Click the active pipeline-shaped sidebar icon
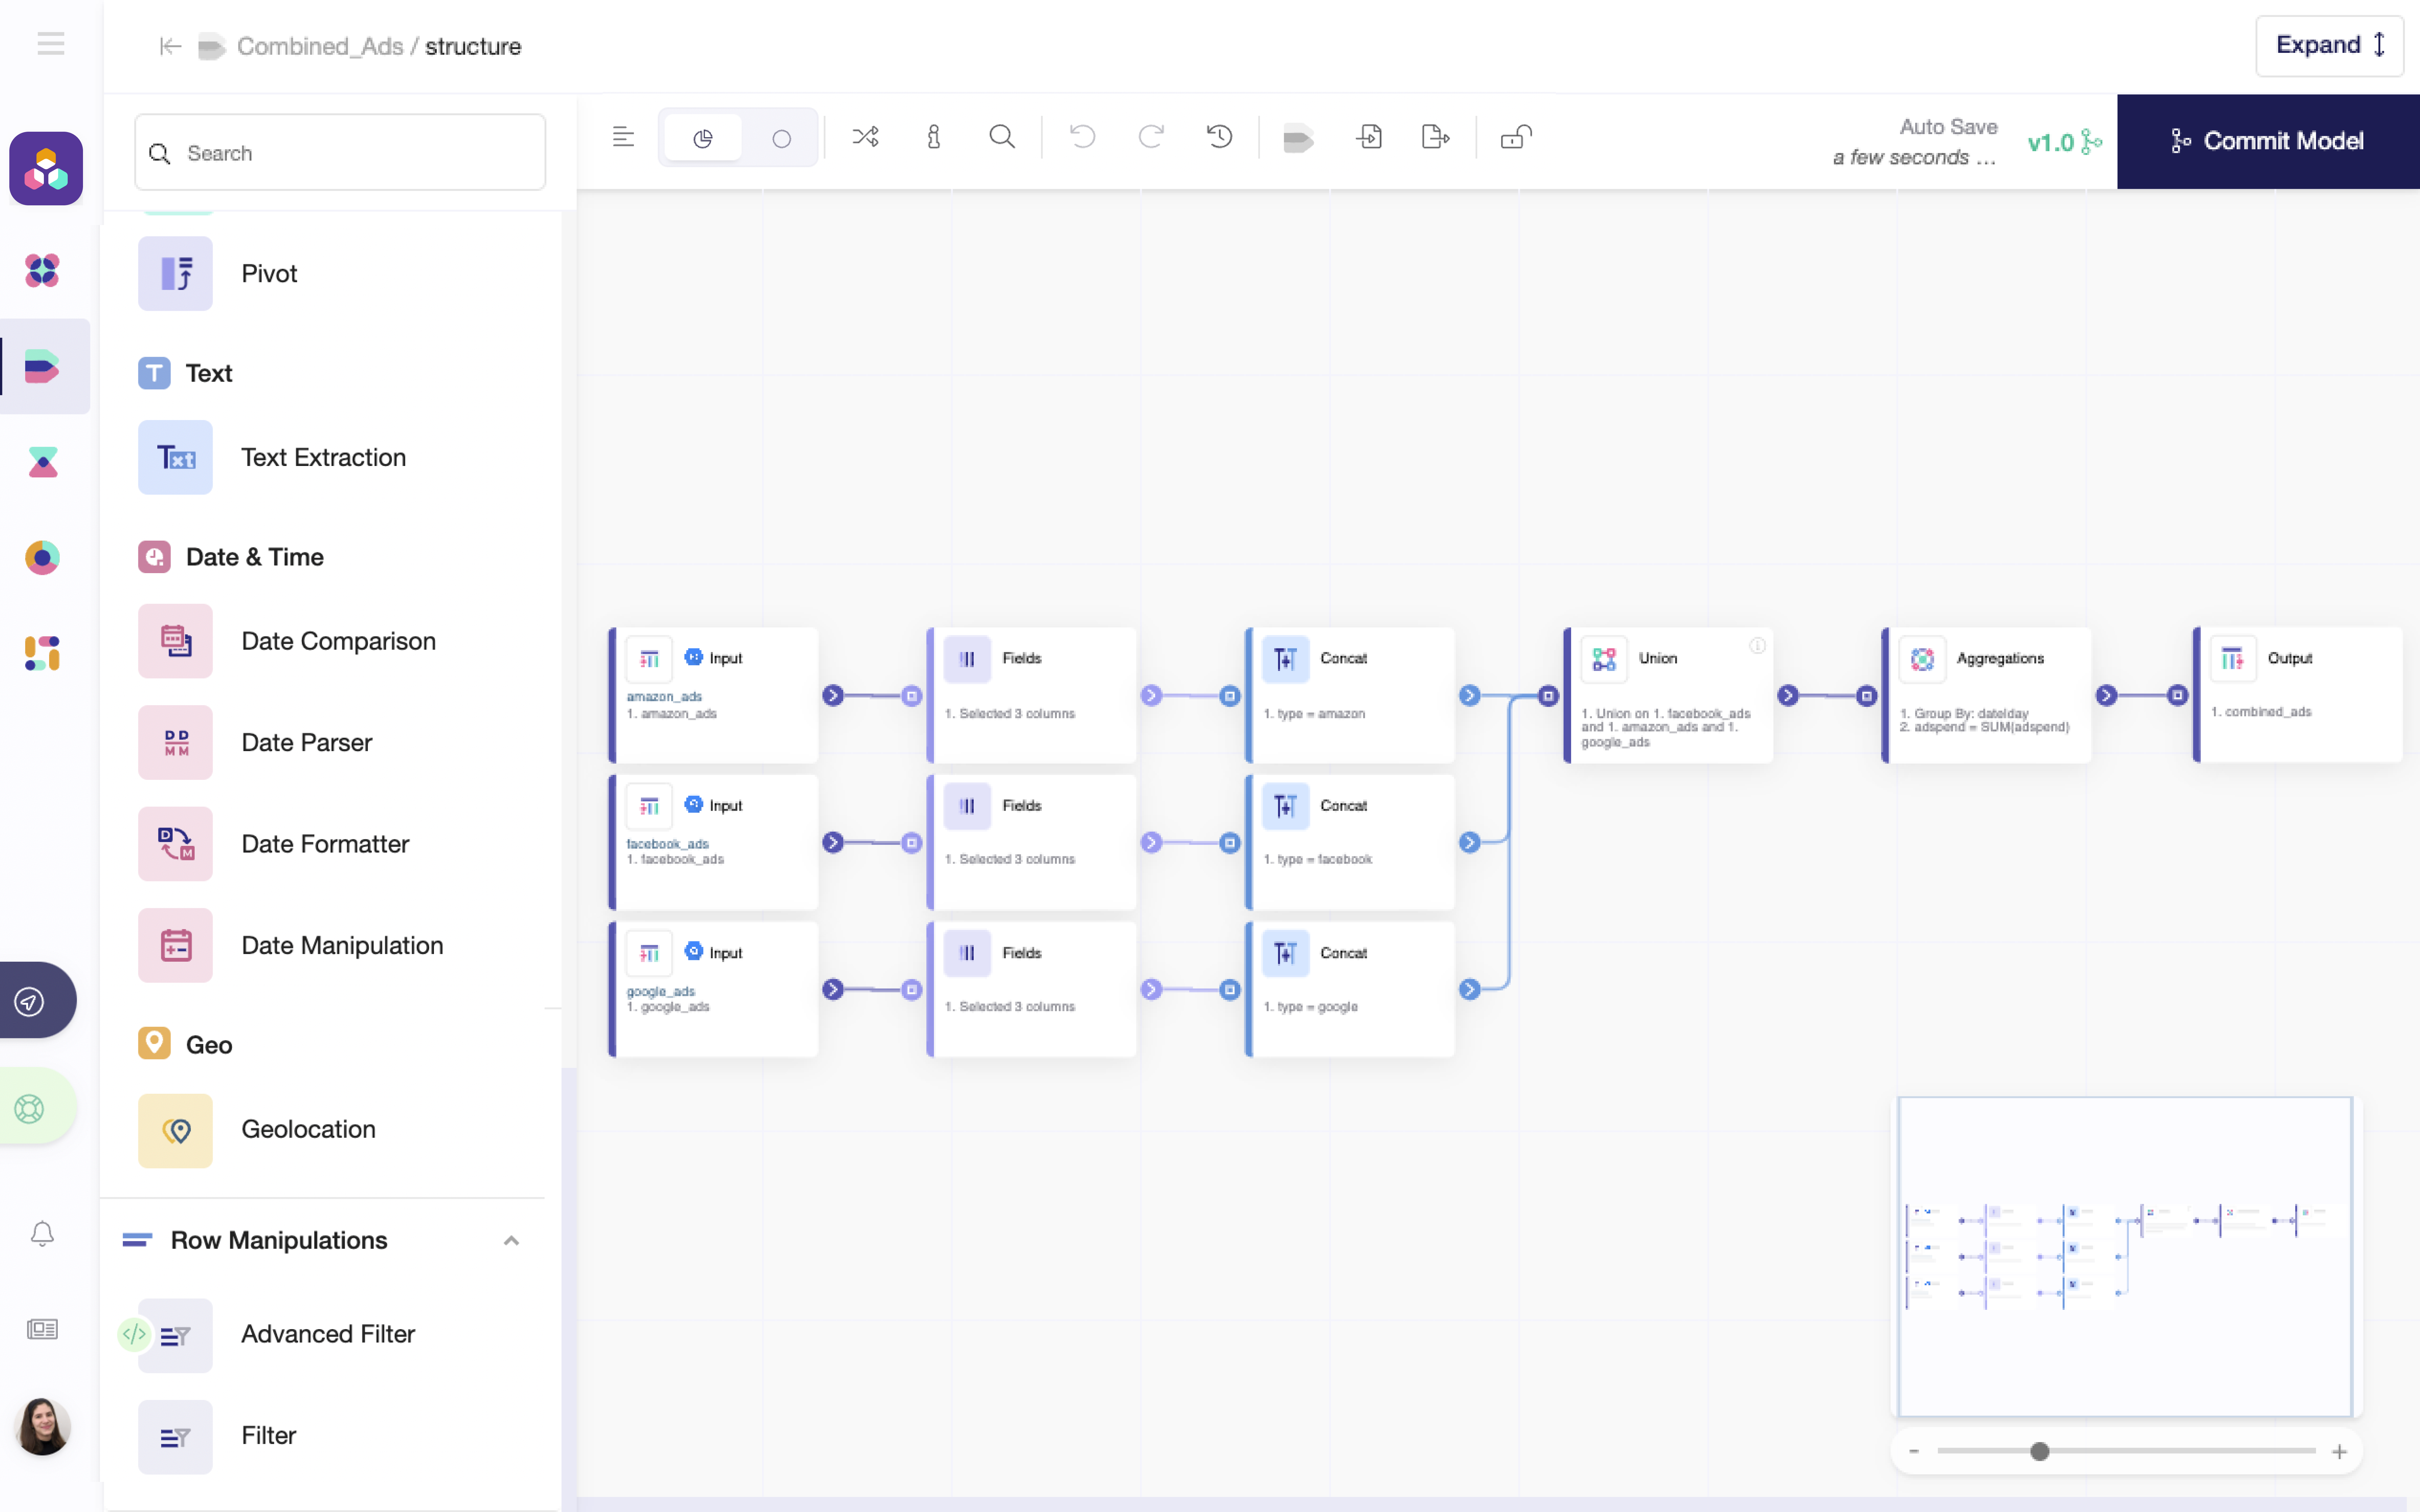 pos(42,366)
